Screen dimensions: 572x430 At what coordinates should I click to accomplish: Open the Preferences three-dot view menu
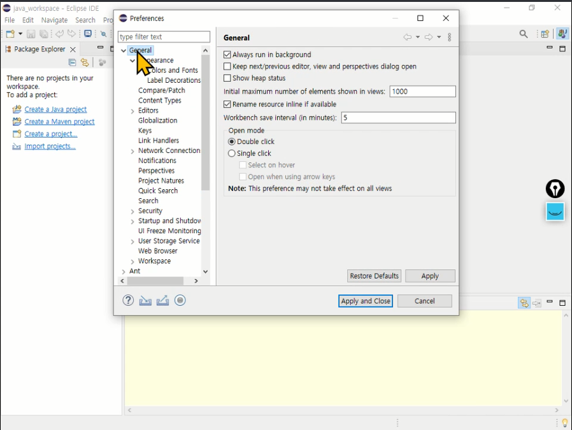(x=450, y=37)
